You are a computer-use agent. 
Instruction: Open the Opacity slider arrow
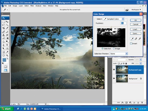tap(140, 60)
